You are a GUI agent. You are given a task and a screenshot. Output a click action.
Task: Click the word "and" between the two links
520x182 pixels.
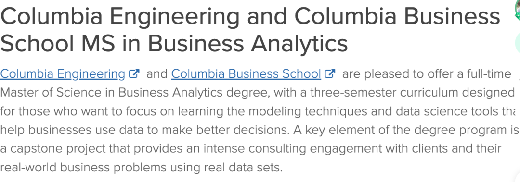(157, 74)
